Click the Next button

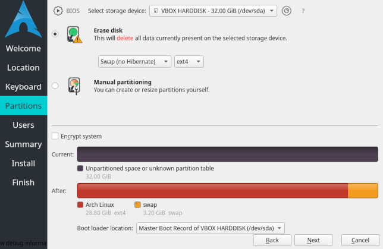[x=314, y=240]
